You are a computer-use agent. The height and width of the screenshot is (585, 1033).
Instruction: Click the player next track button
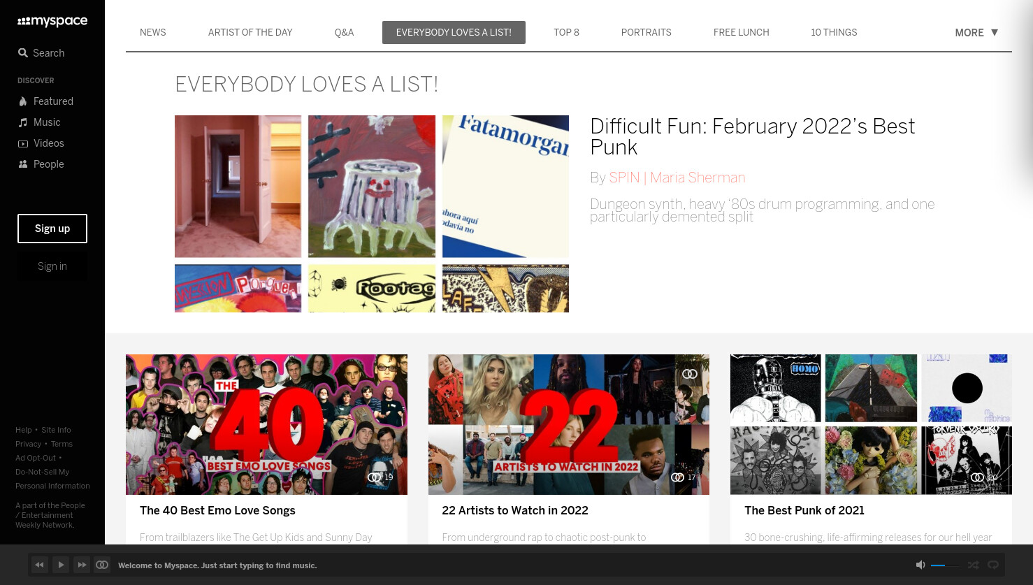click(x=82, y=565)
